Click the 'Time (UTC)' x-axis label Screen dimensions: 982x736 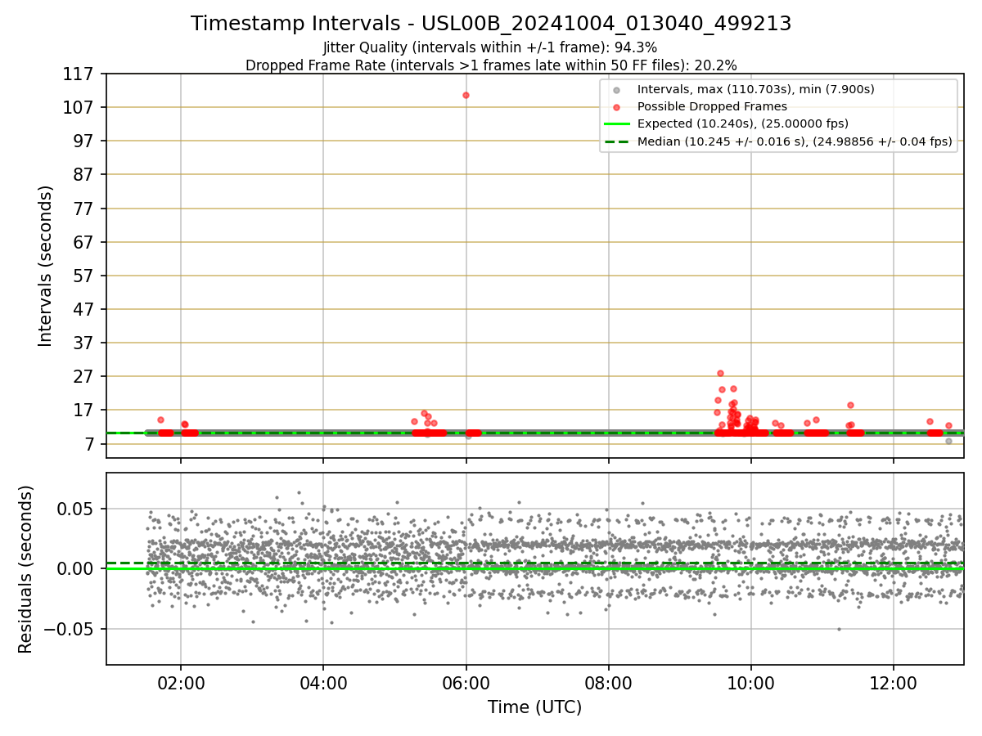pos(534,707)
